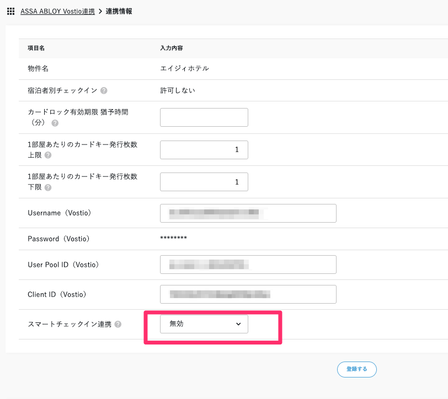This screenshot has height=399, width=448.
Task: Click the Client ID（Vostio） input box
Action: coord(248,294)
